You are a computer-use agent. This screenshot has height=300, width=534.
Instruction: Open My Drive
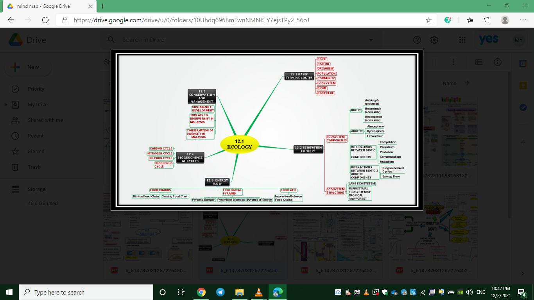[38, 105]
